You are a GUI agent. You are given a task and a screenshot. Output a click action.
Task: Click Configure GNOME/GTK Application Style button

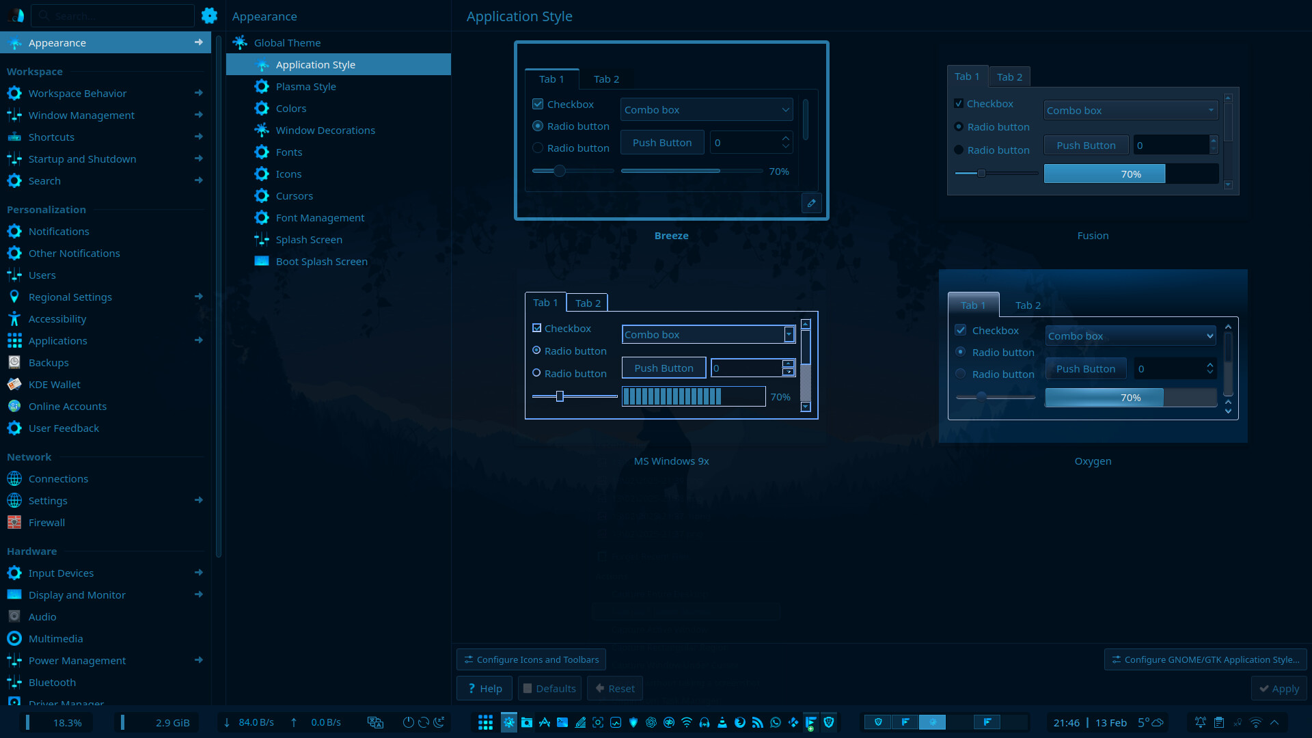click(1205, 659)
